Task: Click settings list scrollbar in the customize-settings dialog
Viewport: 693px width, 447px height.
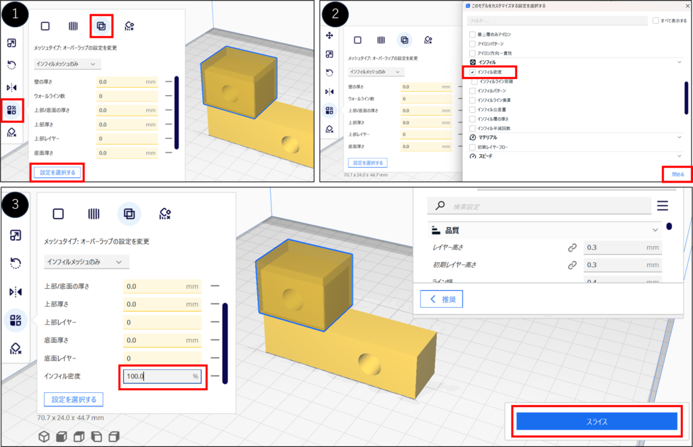Action: pos(686,97)
